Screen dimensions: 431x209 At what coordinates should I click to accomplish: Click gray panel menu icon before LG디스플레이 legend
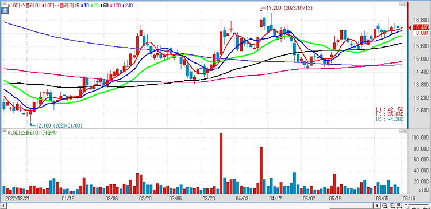(x=5, y=4)
